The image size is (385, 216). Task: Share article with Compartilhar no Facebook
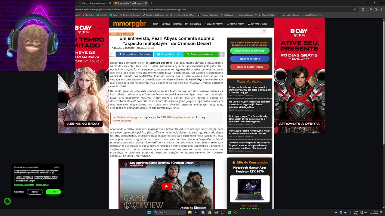(x=134, y=54)
